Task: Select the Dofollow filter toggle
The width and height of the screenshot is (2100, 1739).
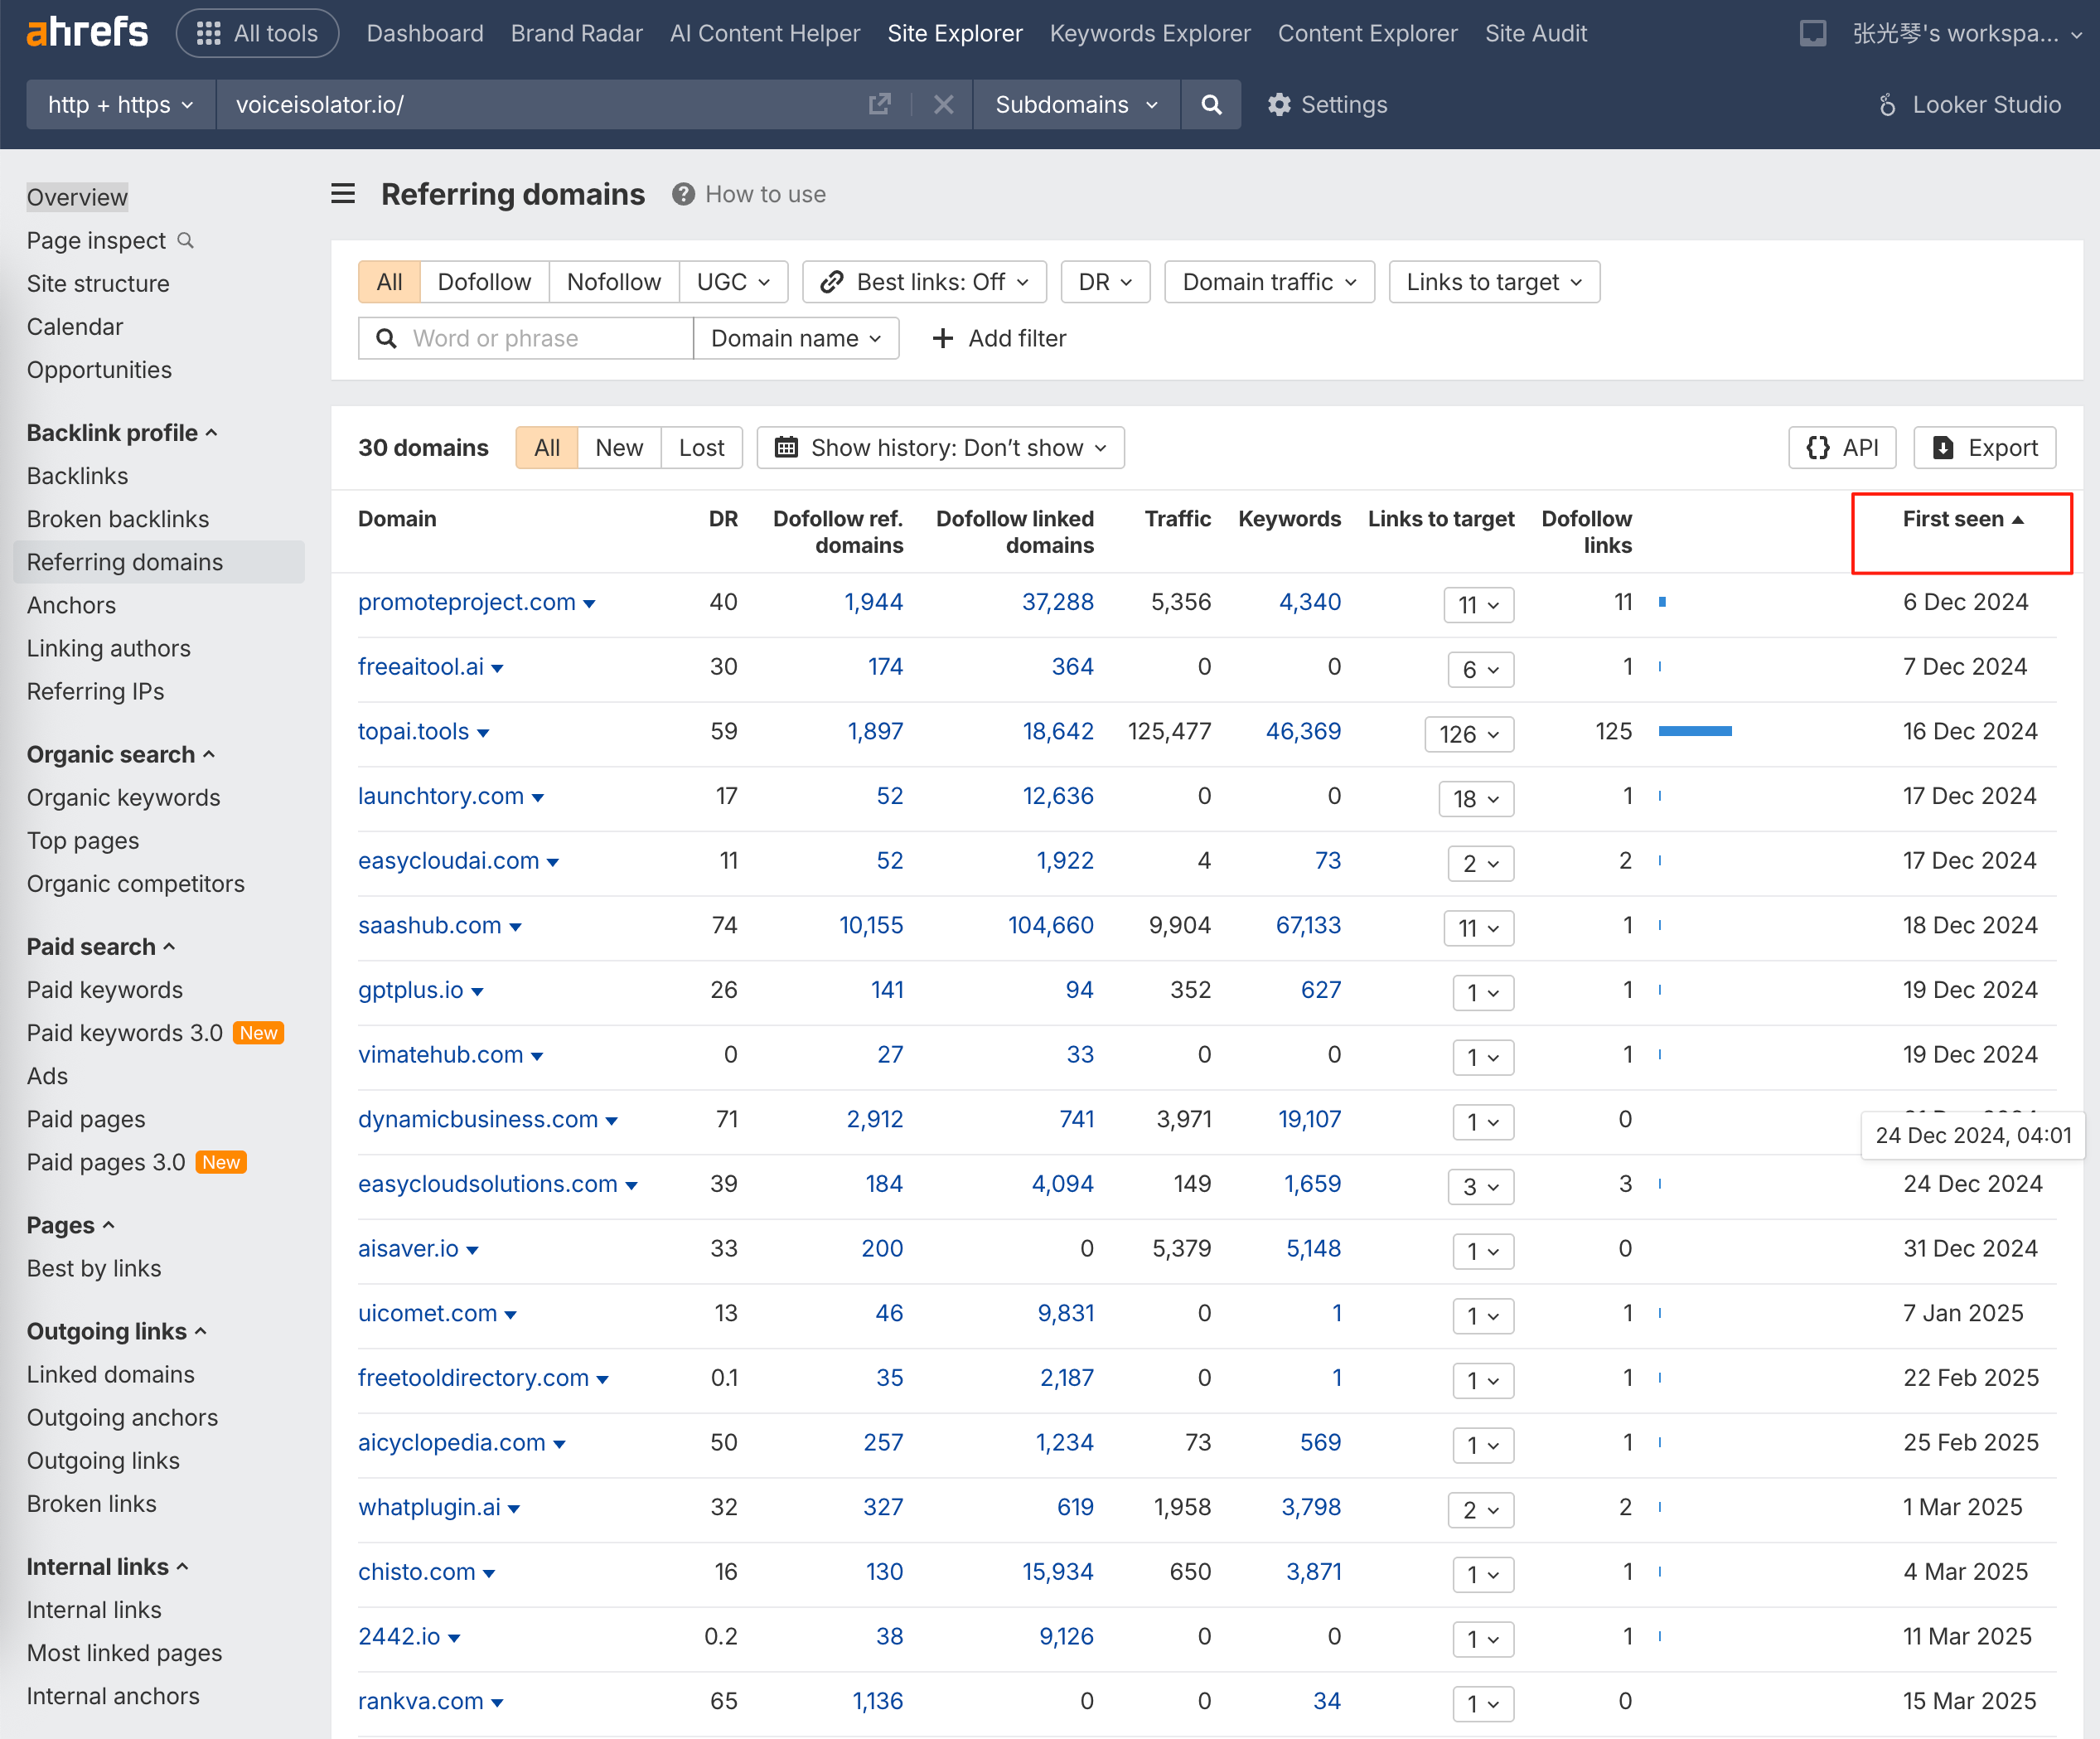Action: pos(484,282)
